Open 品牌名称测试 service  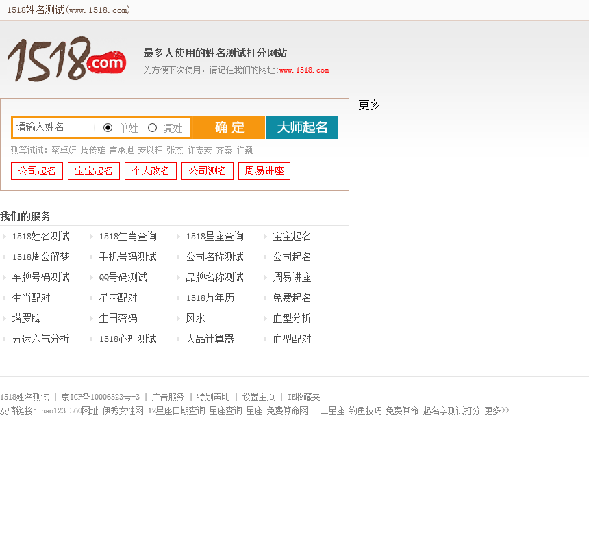215,278
